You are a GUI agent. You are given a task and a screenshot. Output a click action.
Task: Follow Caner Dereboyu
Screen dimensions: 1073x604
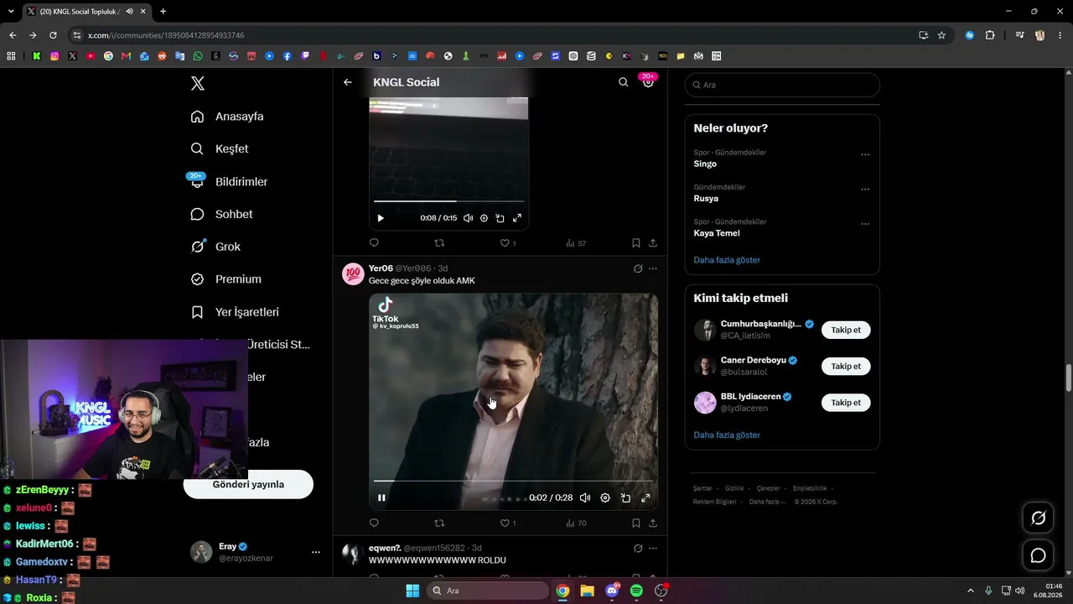846,366
